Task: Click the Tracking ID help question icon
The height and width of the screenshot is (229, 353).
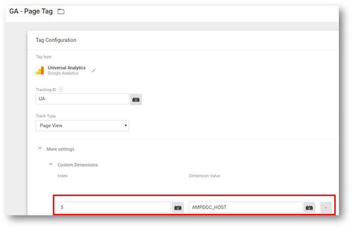Action: pos(61,90)
